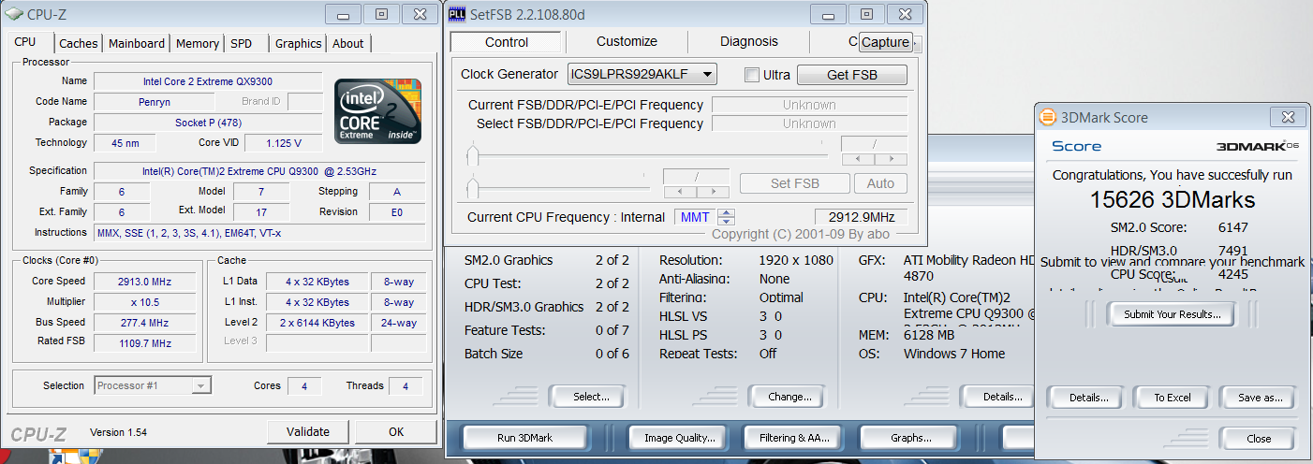Click the Select FSB Frequency Unknown field
Viewport: 1313px width, 464px height.
click(809, 123)
